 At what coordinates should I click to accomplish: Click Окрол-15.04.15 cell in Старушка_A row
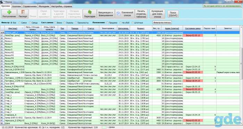coord(193,115)
